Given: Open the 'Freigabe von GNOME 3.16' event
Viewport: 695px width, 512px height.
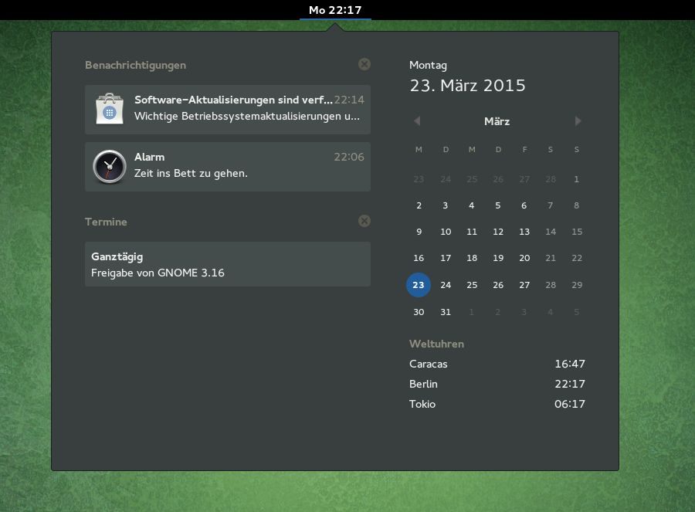Looking at the screenshot, I should [228, 264].
